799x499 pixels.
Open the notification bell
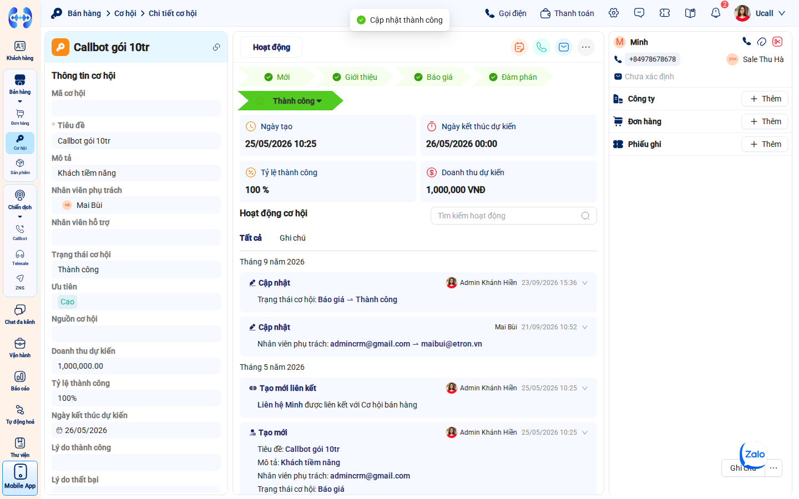(x=716, y=13)
